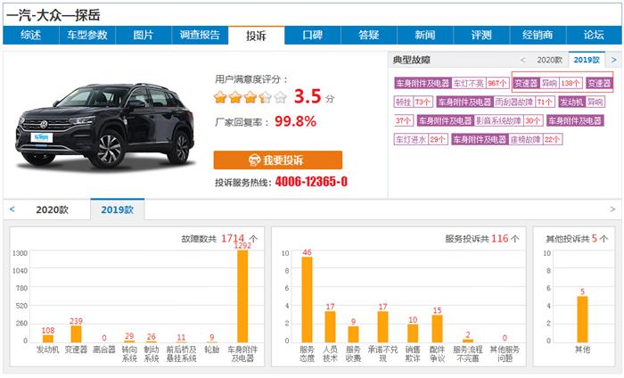
Task: Click the black Tayron car photo
Action: pos(105,126)
